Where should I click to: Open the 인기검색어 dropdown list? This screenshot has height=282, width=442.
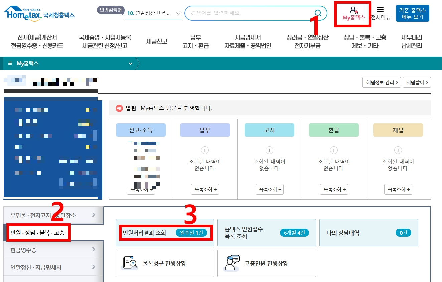[x=178, y=13]
